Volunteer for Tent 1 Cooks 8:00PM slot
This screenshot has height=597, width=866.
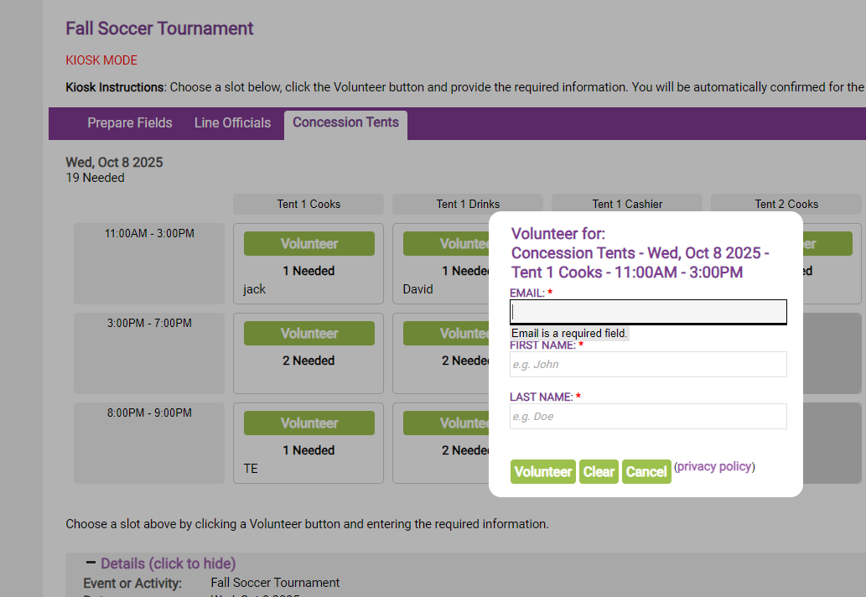(309, 423)
